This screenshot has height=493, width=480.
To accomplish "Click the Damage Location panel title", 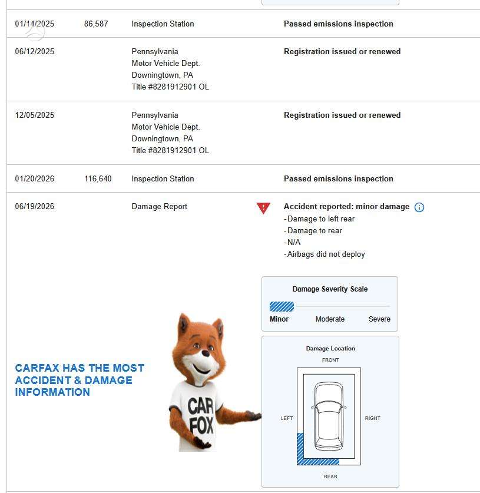I will (x=330, y=348).
